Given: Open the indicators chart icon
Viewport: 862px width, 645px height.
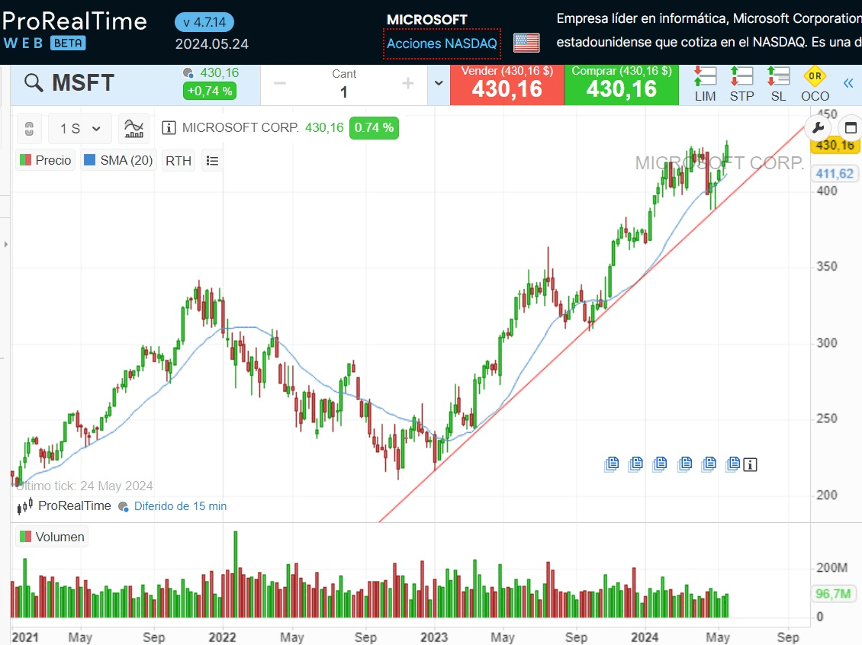Looking at the screenshot, I should pos(134,128).
